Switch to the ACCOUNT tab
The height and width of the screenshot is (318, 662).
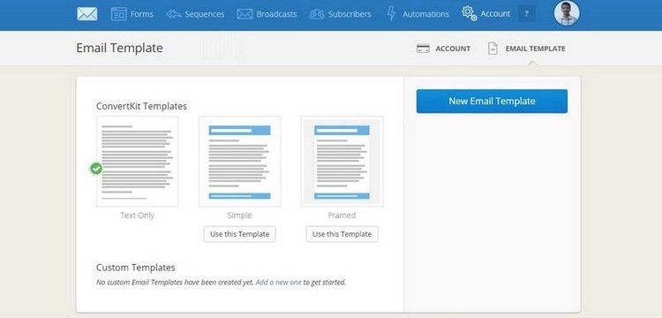tap(443, 49)
